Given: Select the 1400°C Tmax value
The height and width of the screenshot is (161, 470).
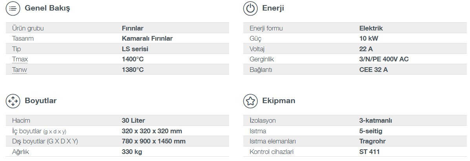Looking at the screenshot, I should [133, 59].
